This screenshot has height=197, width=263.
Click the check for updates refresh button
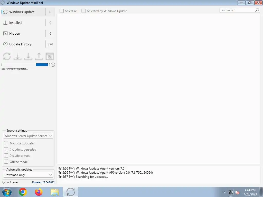[x=7, y=56]
